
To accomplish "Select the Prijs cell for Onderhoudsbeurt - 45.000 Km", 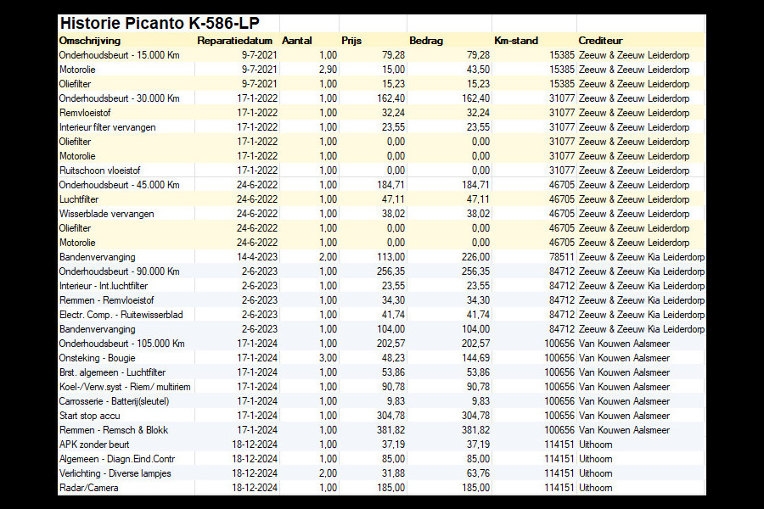I will click(x=390, y=185).
